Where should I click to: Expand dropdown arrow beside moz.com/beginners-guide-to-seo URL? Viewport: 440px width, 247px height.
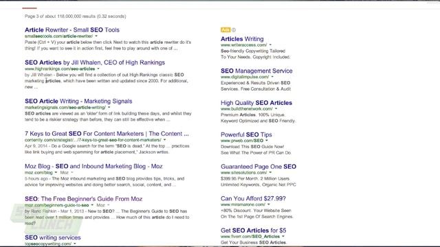click(92, 205)
